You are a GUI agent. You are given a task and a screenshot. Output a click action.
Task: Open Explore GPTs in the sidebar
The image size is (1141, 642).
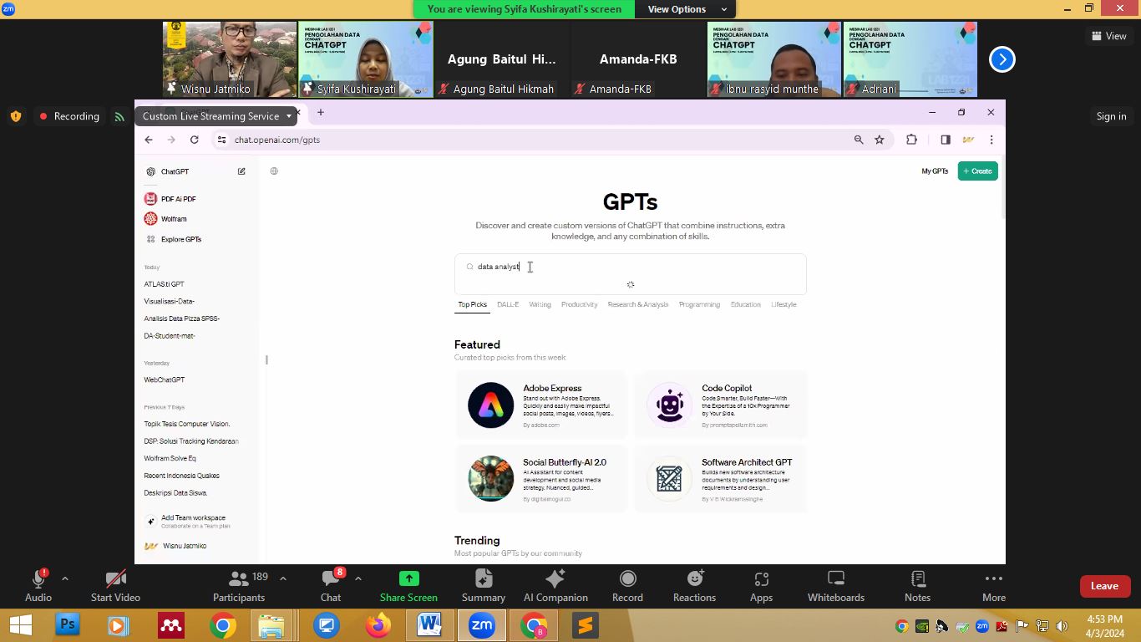pos(174,239)
